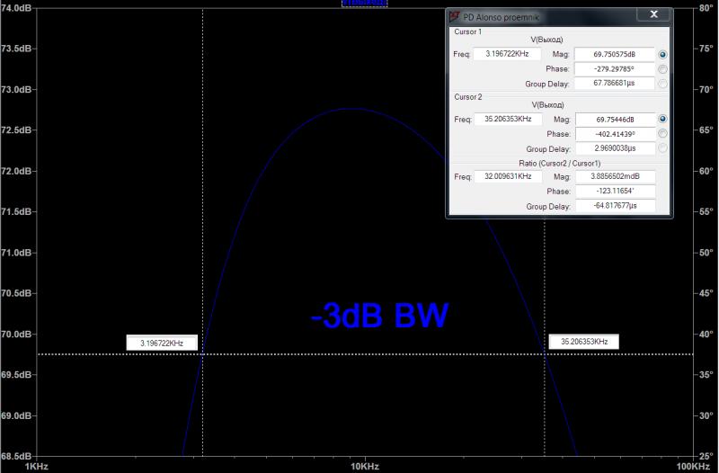Select Cursor 1 Phase radio button

tap(662, 69)
